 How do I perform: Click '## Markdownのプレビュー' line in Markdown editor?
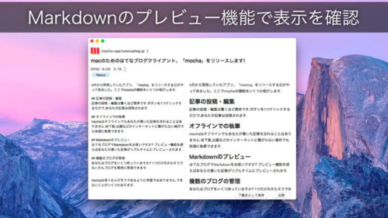110,140
